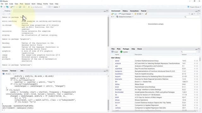This screenshot has height=113, width=202.
Task: Tick the bayesm package checkbox
Action: (112, 77)
